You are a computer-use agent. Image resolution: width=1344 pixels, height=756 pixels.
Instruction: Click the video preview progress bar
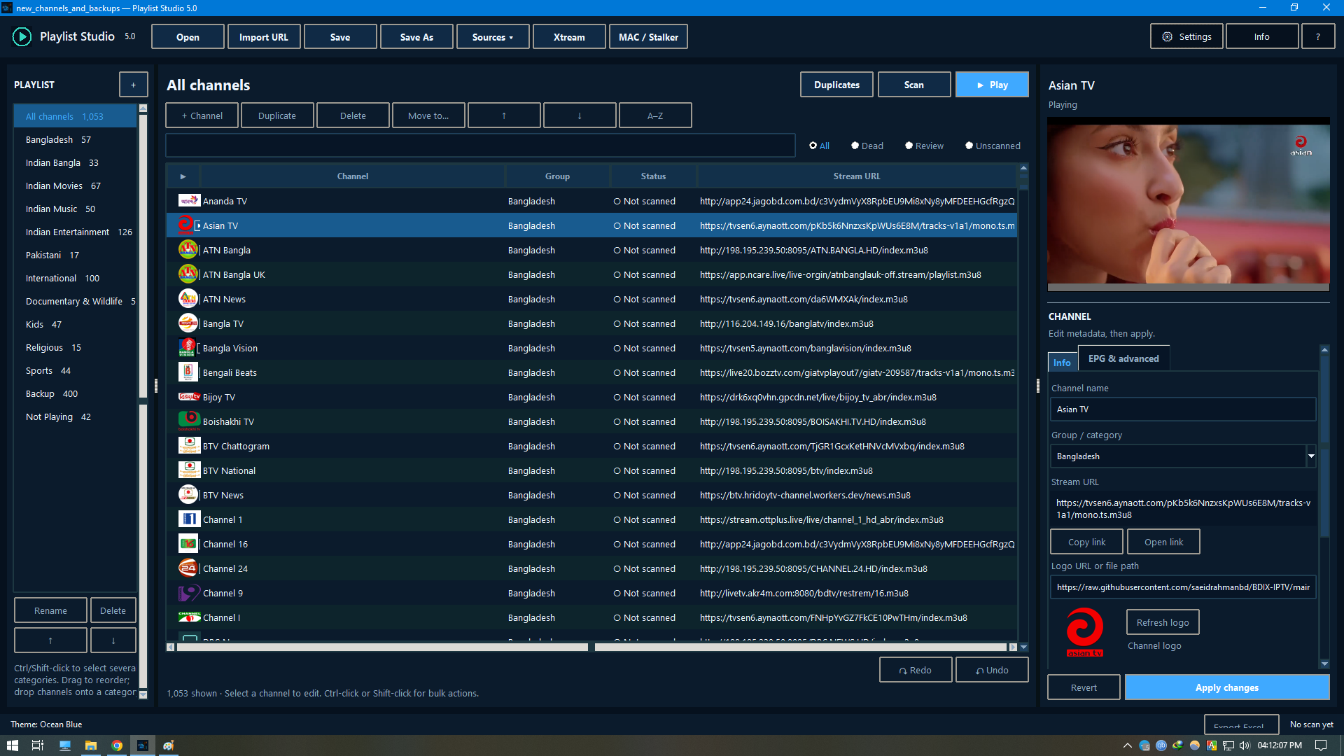(1188, 287)
